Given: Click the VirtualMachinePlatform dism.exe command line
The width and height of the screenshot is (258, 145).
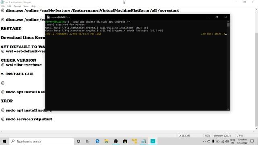Looking at the screenshot, I should pos(92,10).
